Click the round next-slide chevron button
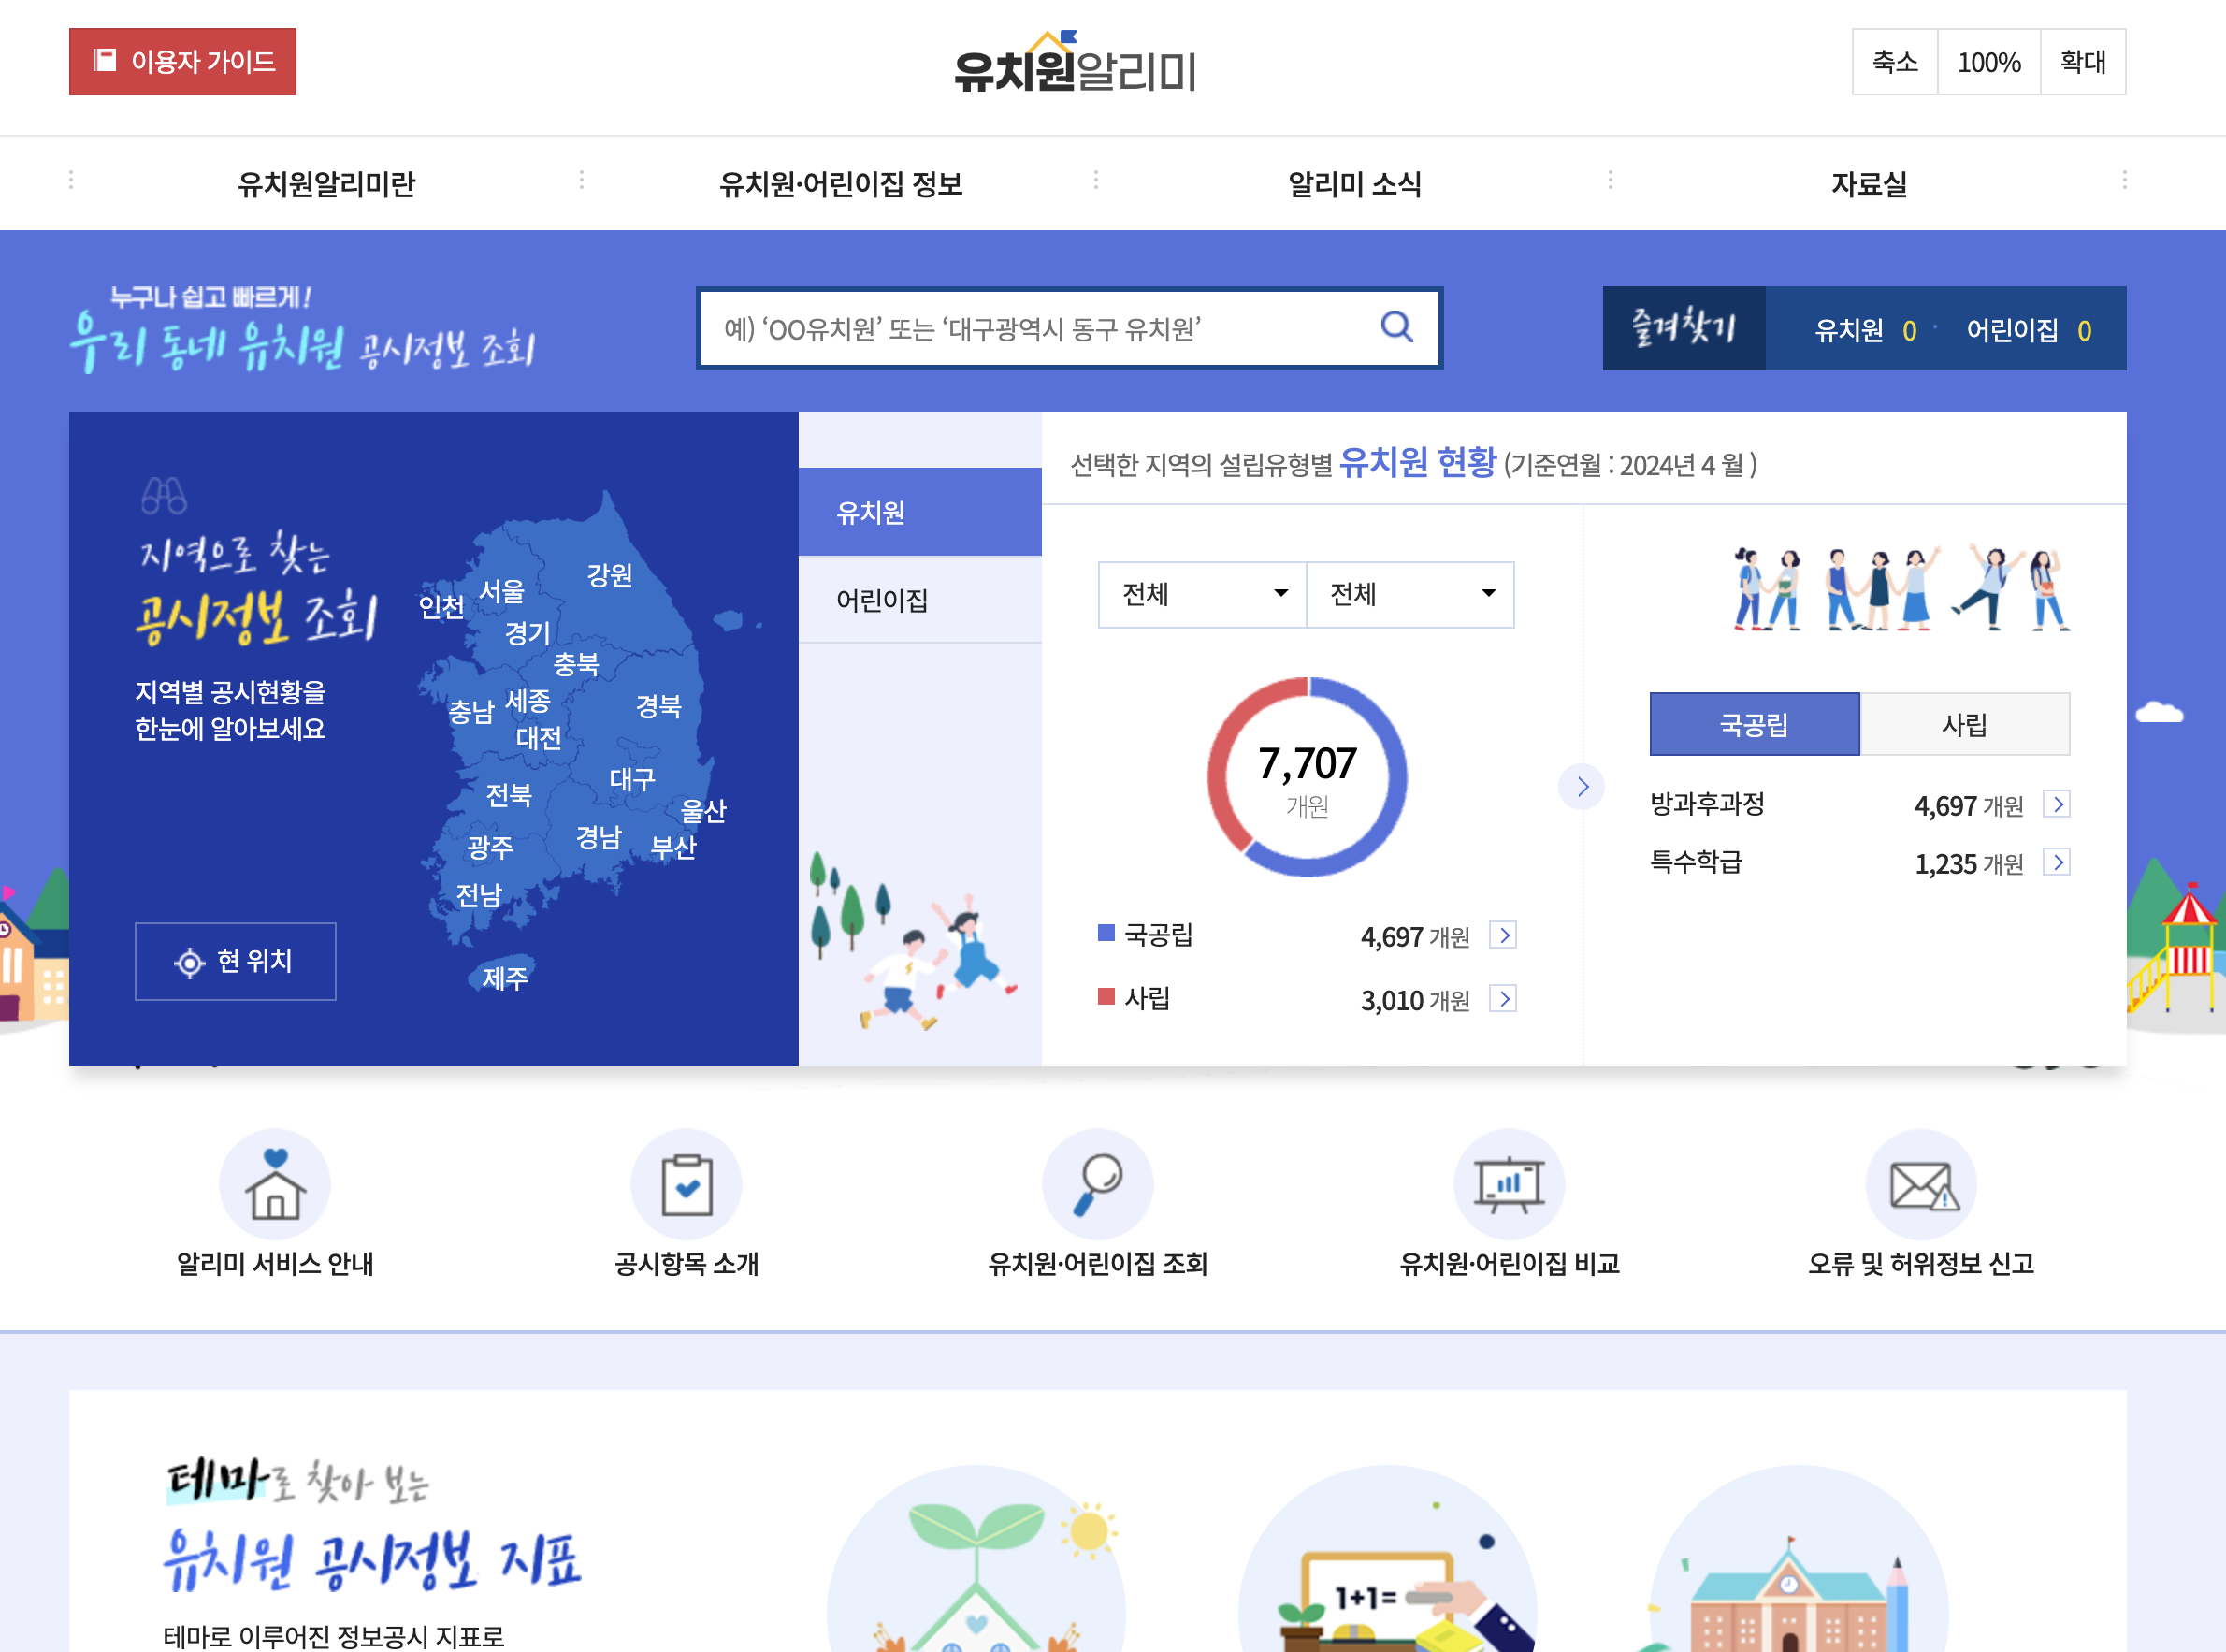 tap(1582, 787)
